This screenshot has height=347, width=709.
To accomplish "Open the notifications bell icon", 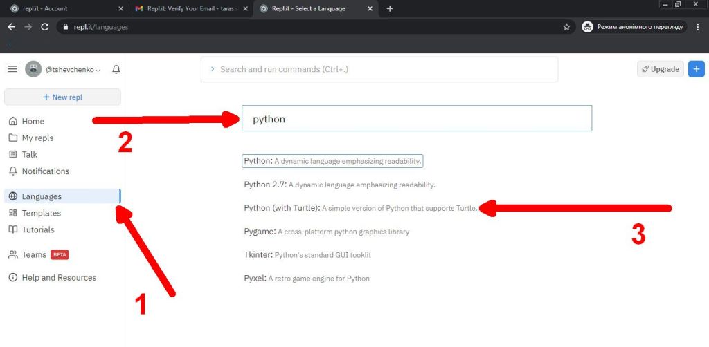I will coord(116,69).
